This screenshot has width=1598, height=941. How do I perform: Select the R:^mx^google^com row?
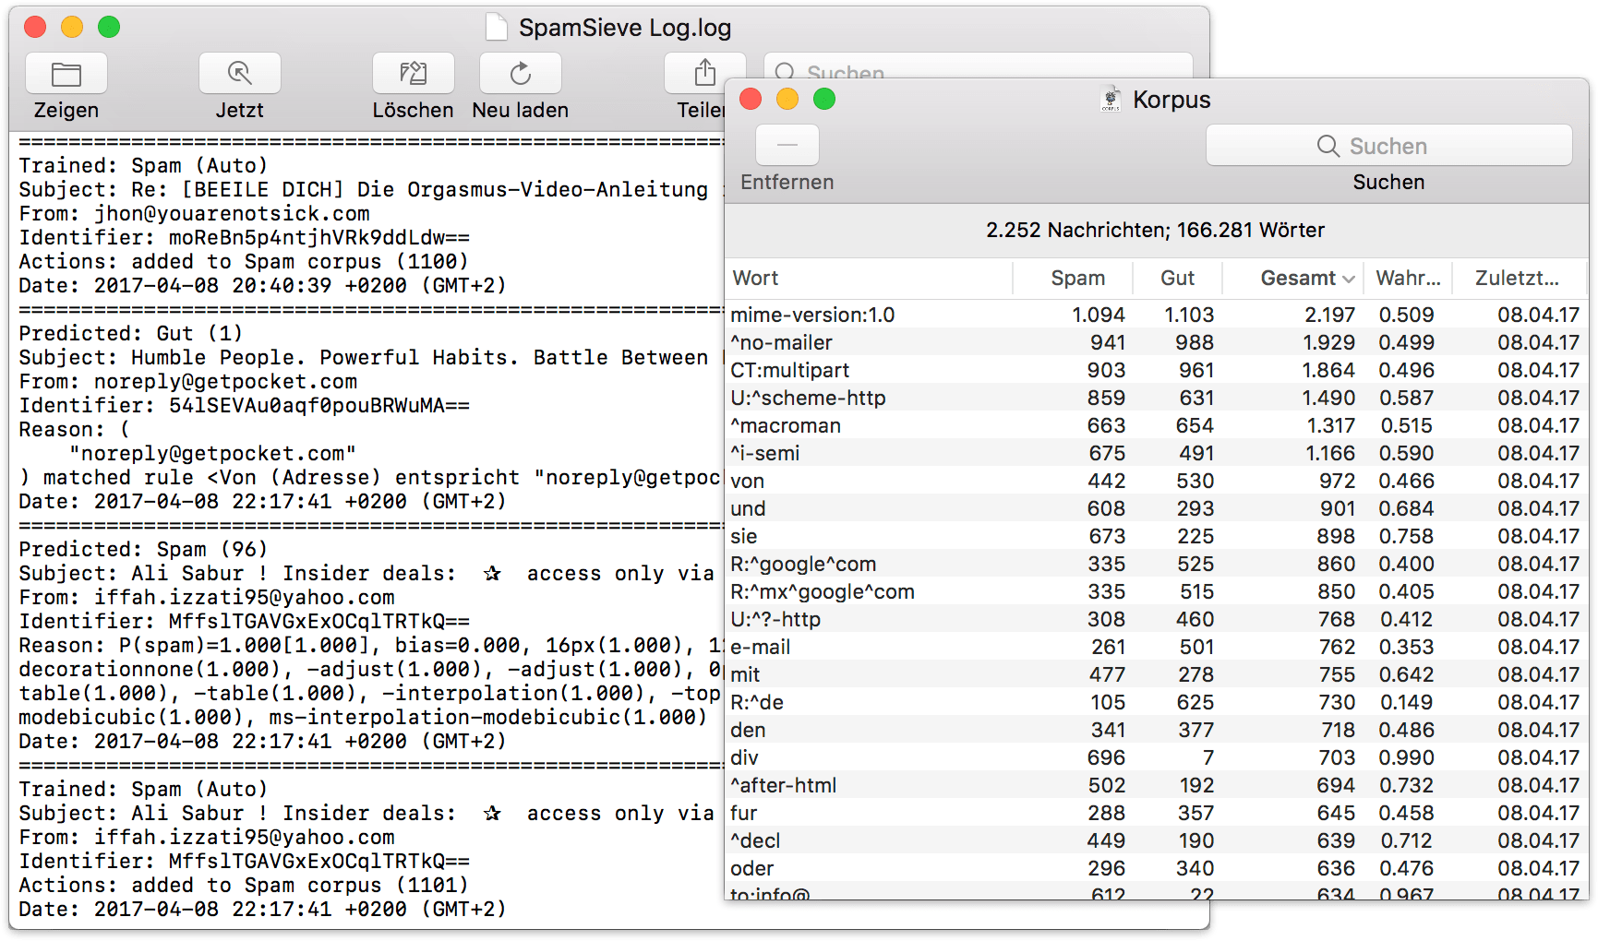pyautogui.click(x=1156, y=591)
